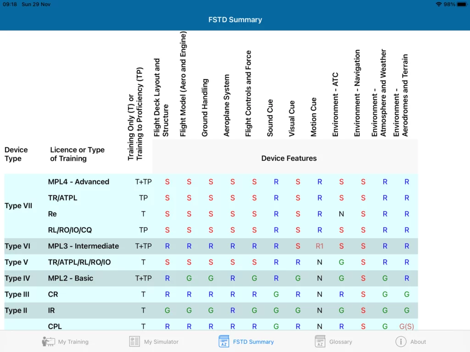
Task: Click the FSTD Summary title bar
Action: point(235,20)
